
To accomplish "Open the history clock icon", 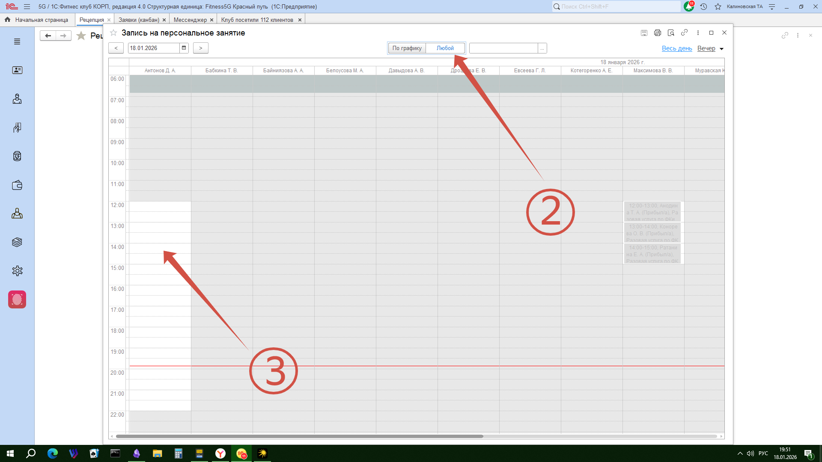I will tap(703, 7).
